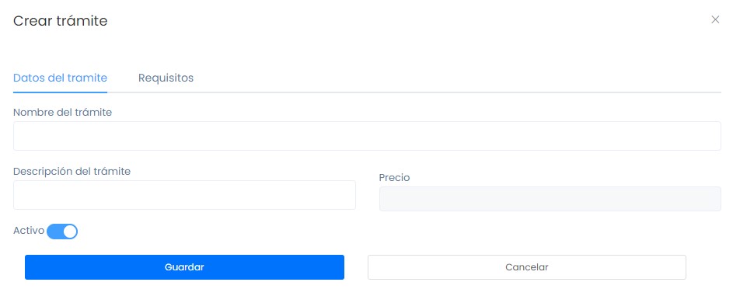The height and width of the screenshot is (296, 733).
Task: Close the Crear trámite dialog
Action: coord(715,19)
